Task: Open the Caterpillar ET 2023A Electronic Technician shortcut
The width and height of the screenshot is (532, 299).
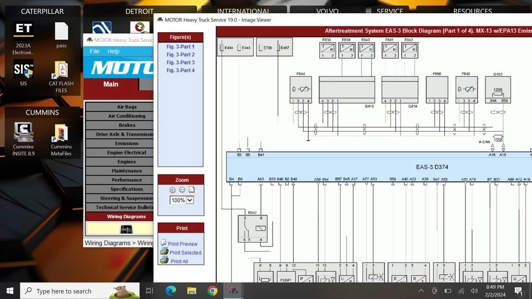Action: (23, 38)
